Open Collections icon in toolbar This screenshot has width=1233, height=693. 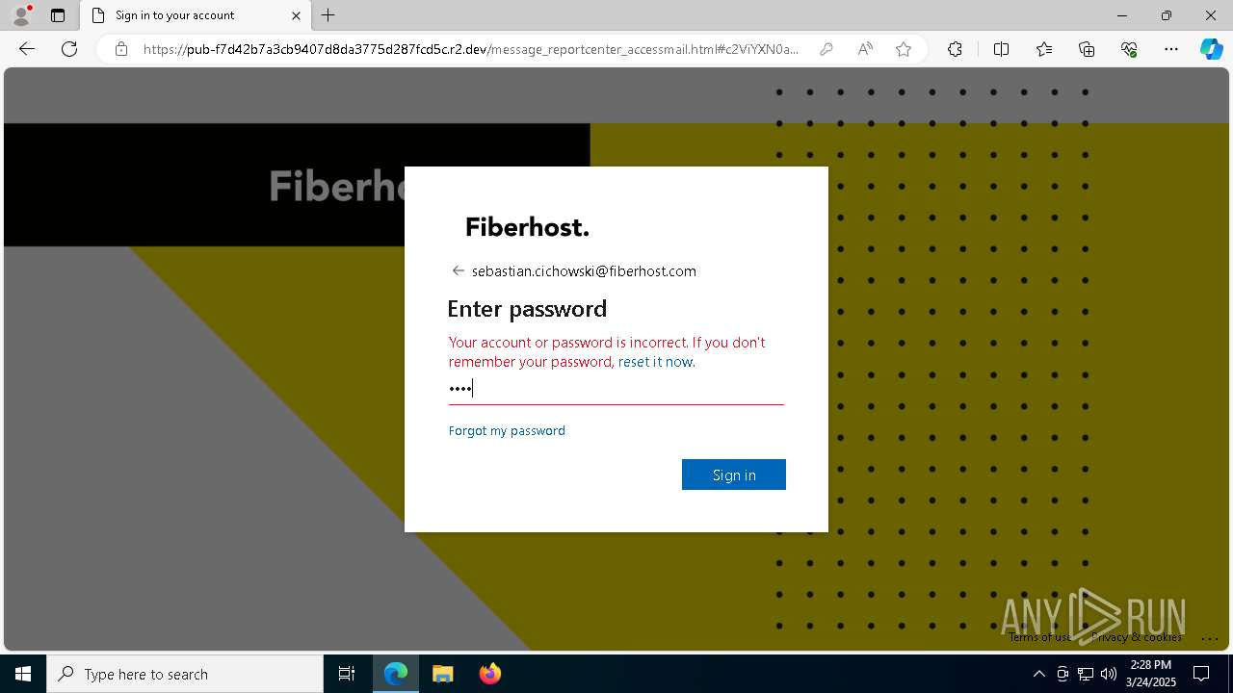point(1087,49)
